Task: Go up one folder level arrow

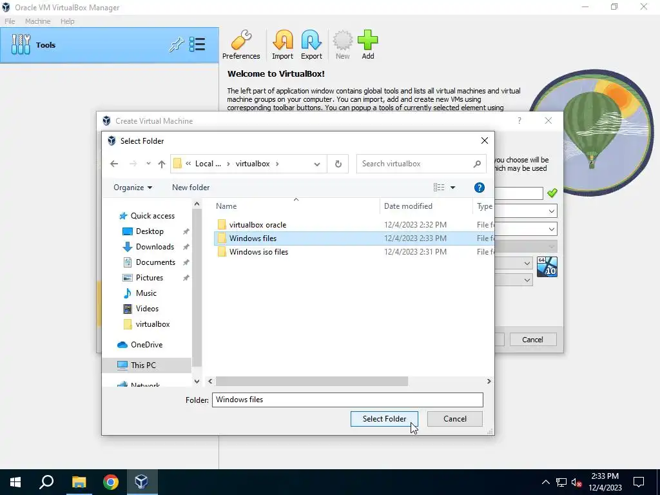Action: pos(162,164)
